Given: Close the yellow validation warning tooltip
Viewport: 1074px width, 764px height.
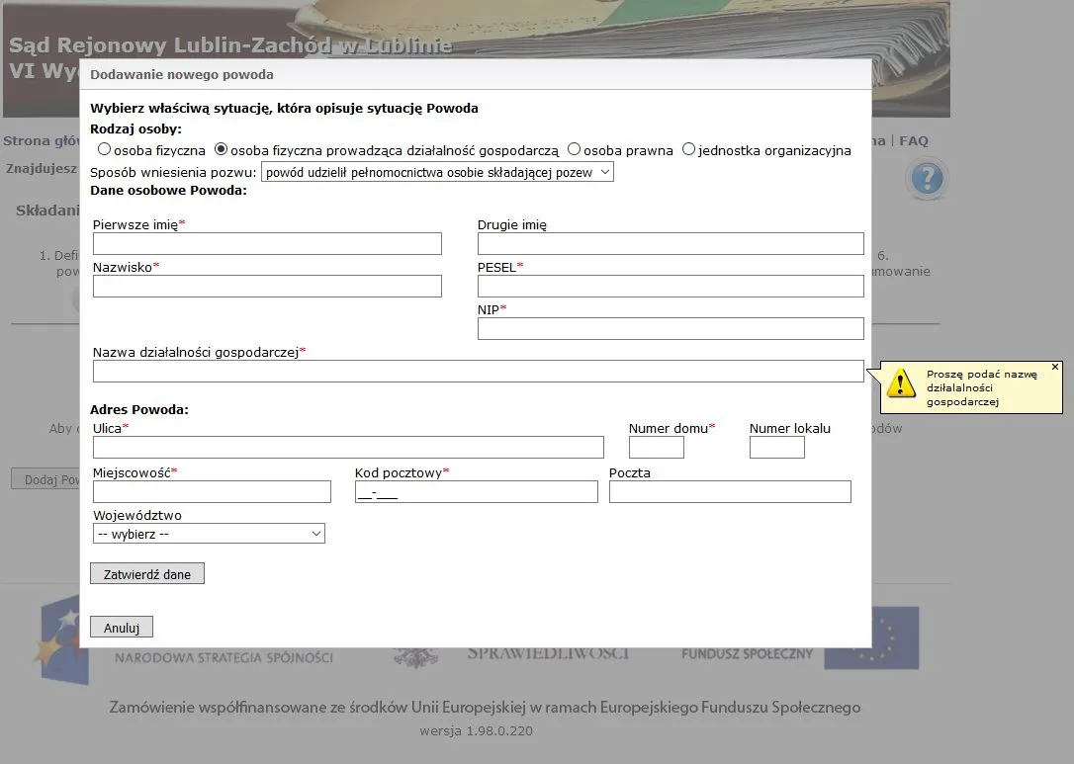Looking at the screenshot, I should click(1054, 367).
